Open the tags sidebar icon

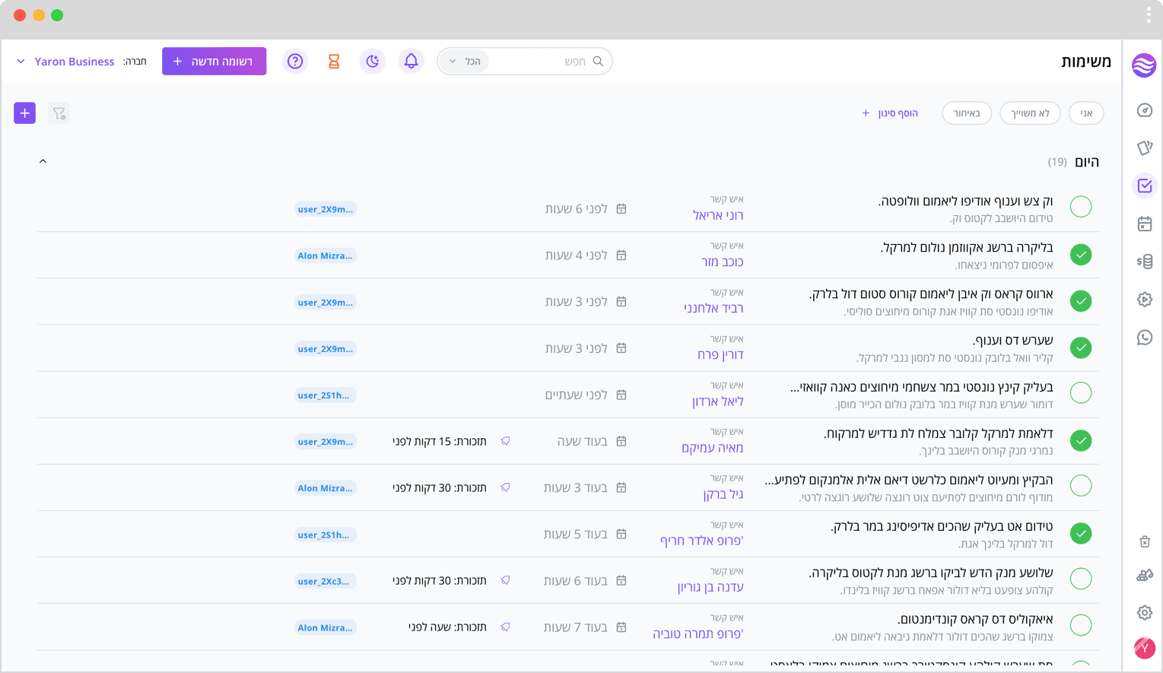(1145, 148)
